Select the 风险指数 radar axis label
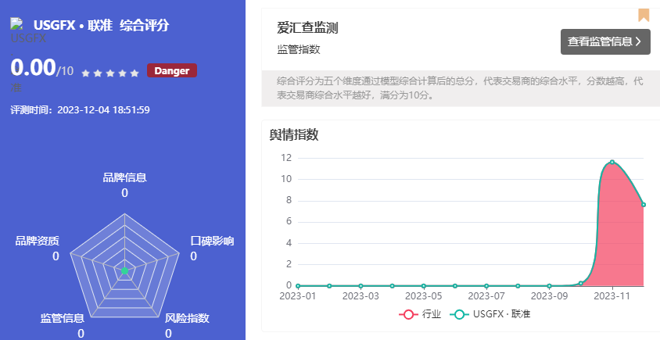The image size is (660, 340). 187,318
